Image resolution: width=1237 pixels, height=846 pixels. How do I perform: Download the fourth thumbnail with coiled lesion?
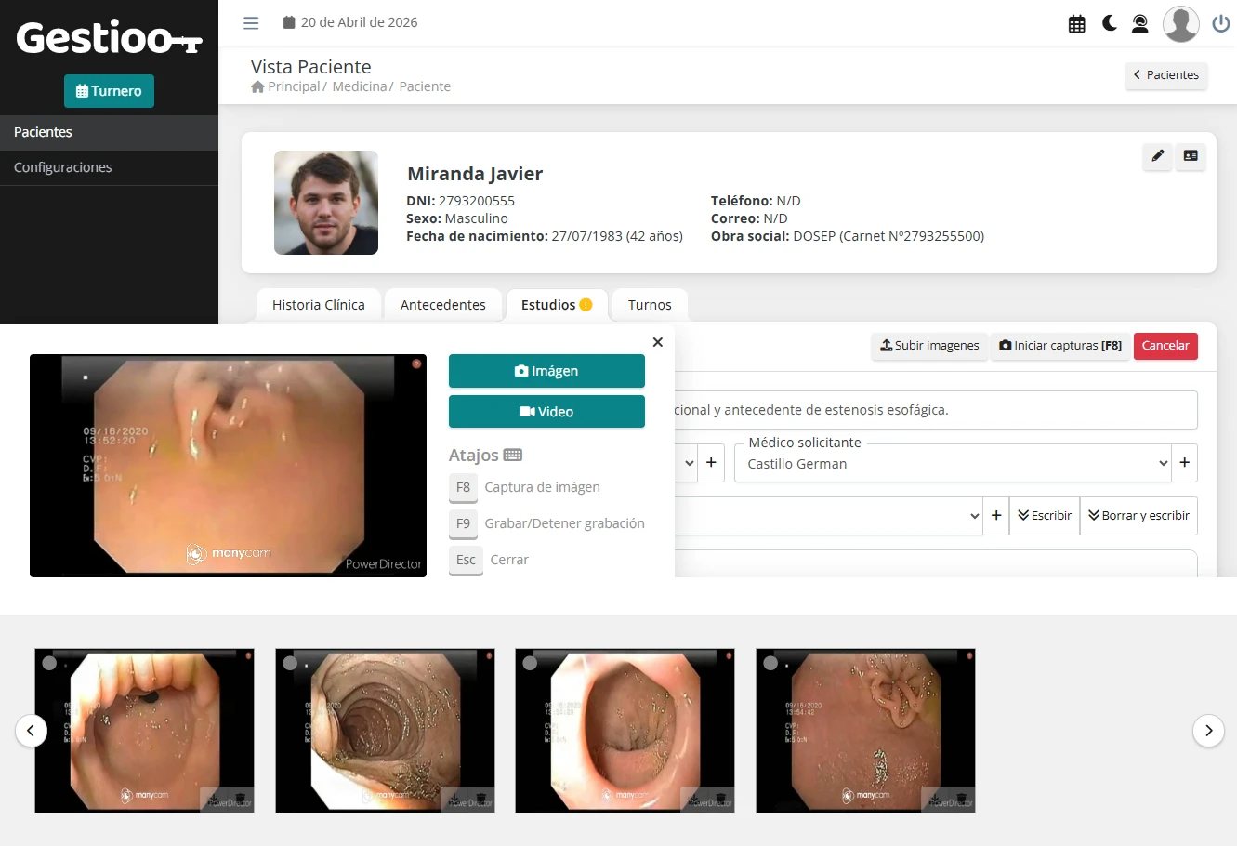pyautogui.click(x=934, y=800)
